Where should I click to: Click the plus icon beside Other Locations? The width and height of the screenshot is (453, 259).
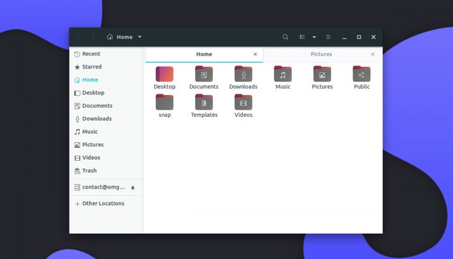(x=77, y=204)
